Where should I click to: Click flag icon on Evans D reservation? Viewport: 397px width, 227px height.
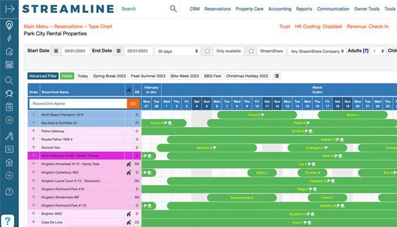(x=263, y=115)
